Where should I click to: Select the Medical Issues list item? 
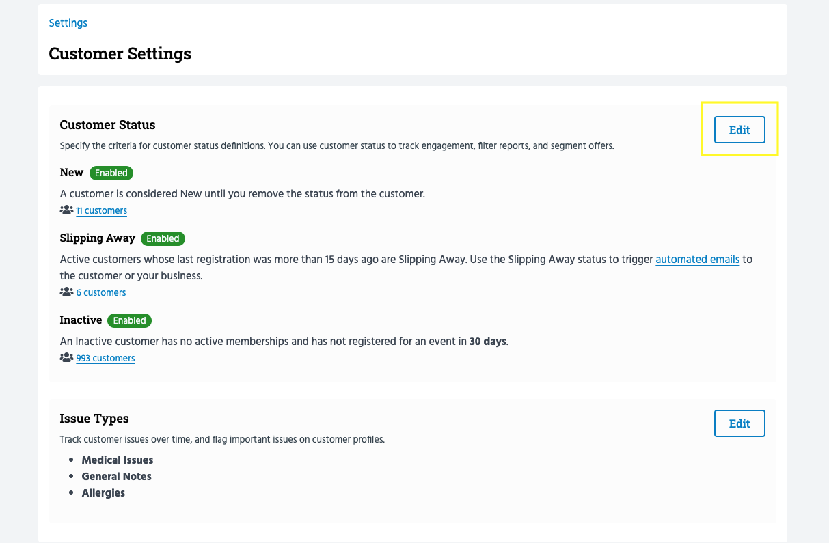[118, 460]
